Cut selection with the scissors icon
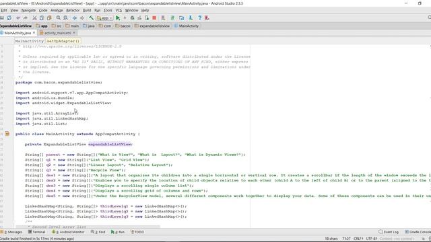Image resolution: width=431 pixels, height=242 pixels. (x=34, y=18)
